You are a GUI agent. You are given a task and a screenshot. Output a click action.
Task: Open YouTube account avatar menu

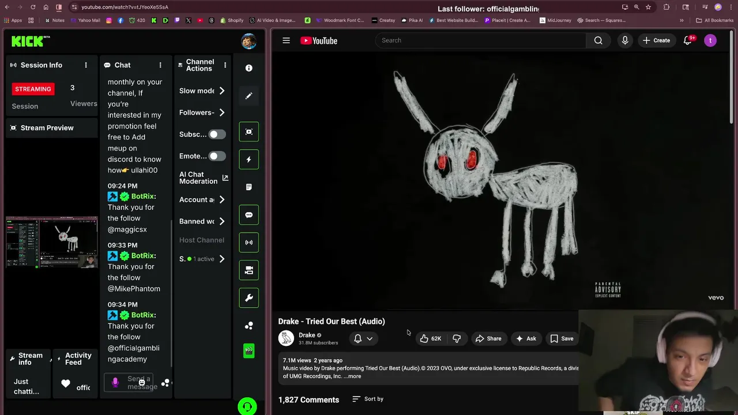[710, 40]
